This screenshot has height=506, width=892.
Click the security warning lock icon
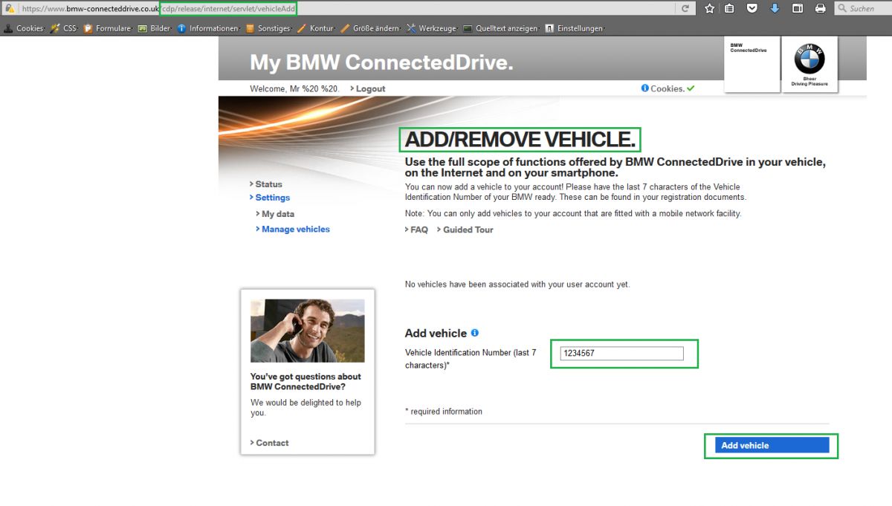(10, 8)
